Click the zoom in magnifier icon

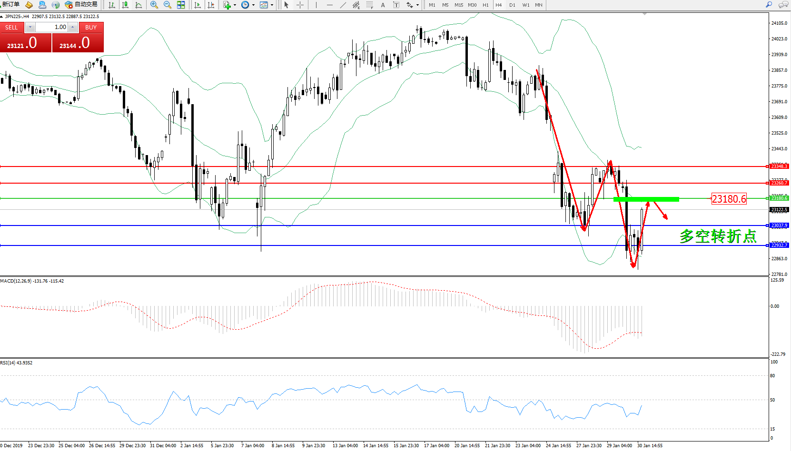coord(154,5)
